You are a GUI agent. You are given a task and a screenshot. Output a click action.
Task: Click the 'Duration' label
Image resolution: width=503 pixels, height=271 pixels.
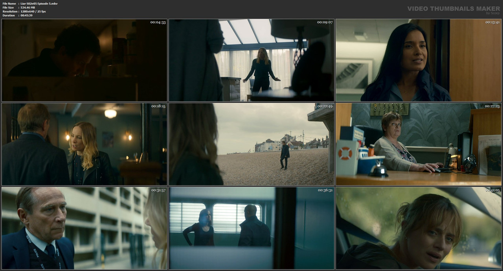9,15
